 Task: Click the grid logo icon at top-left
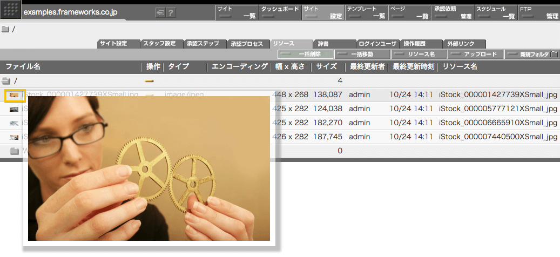(x=11, y=10)
